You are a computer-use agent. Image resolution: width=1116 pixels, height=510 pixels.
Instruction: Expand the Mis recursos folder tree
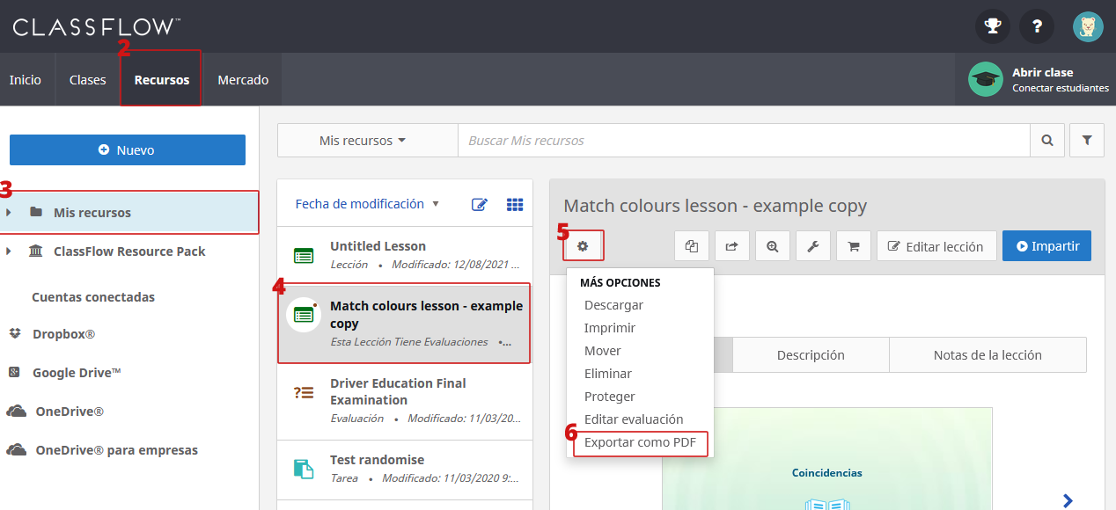10,212
